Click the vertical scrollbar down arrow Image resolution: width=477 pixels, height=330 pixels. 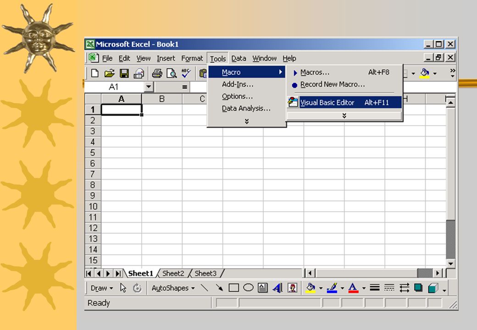tap(450, 264)
